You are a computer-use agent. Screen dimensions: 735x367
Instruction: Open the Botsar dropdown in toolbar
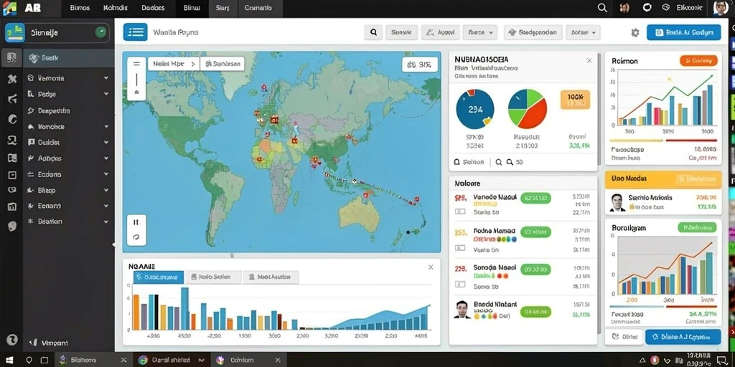[583, 32]
